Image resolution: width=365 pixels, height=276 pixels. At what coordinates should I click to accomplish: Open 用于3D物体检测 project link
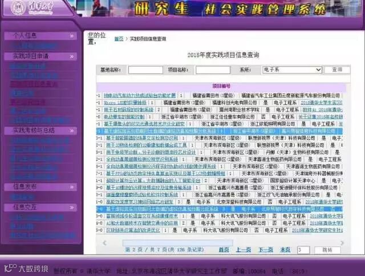click(x=147, y=145)
